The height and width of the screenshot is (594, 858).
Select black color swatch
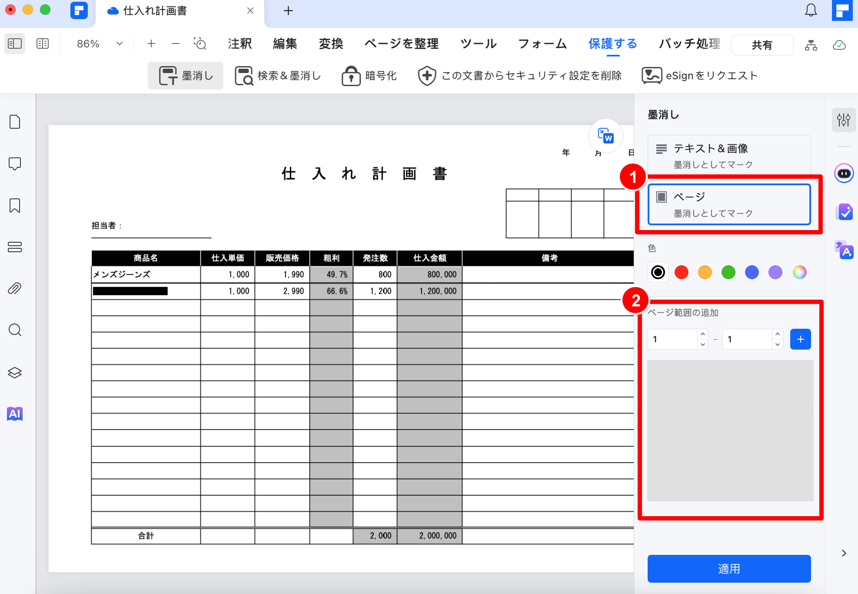click(658, 272)
